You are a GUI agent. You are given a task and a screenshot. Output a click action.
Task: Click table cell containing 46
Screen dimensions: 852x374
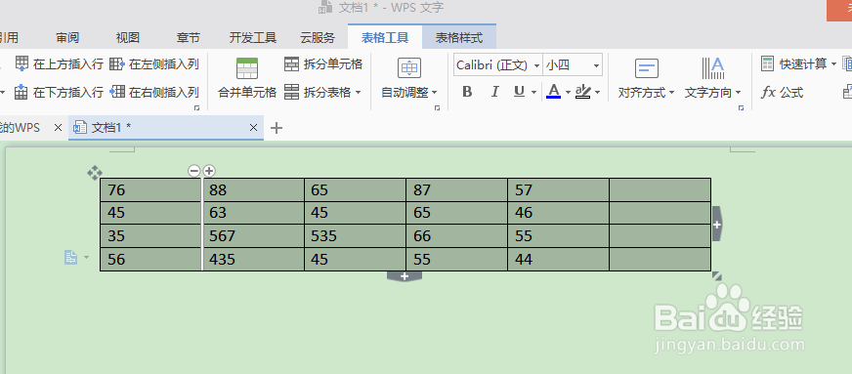coord(559,213)
